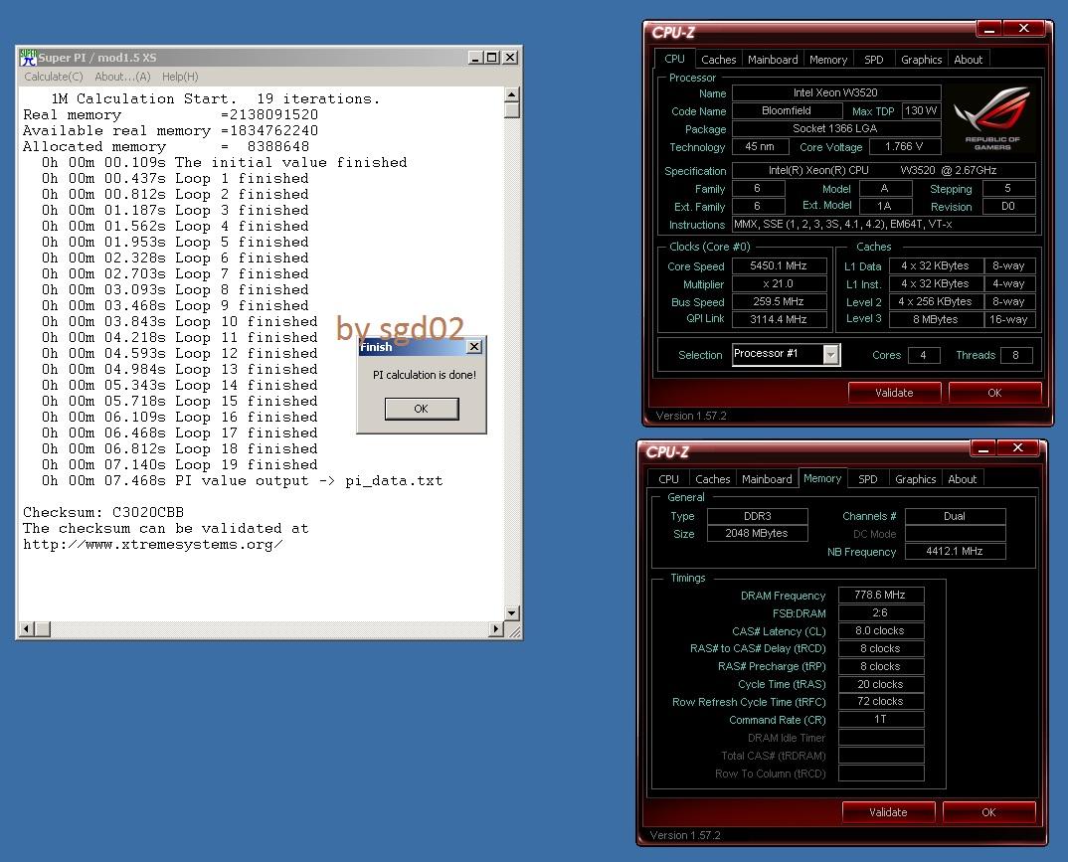The height and width of the screenshot is (862, 1068).
Task: Close the Super PI window
Action: click(509, 58)
